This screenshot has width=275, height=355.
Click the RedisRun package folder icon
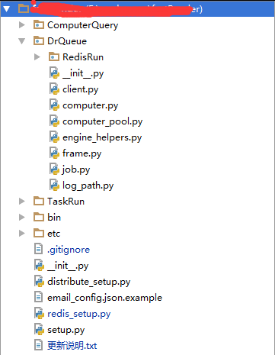point(54,57)
